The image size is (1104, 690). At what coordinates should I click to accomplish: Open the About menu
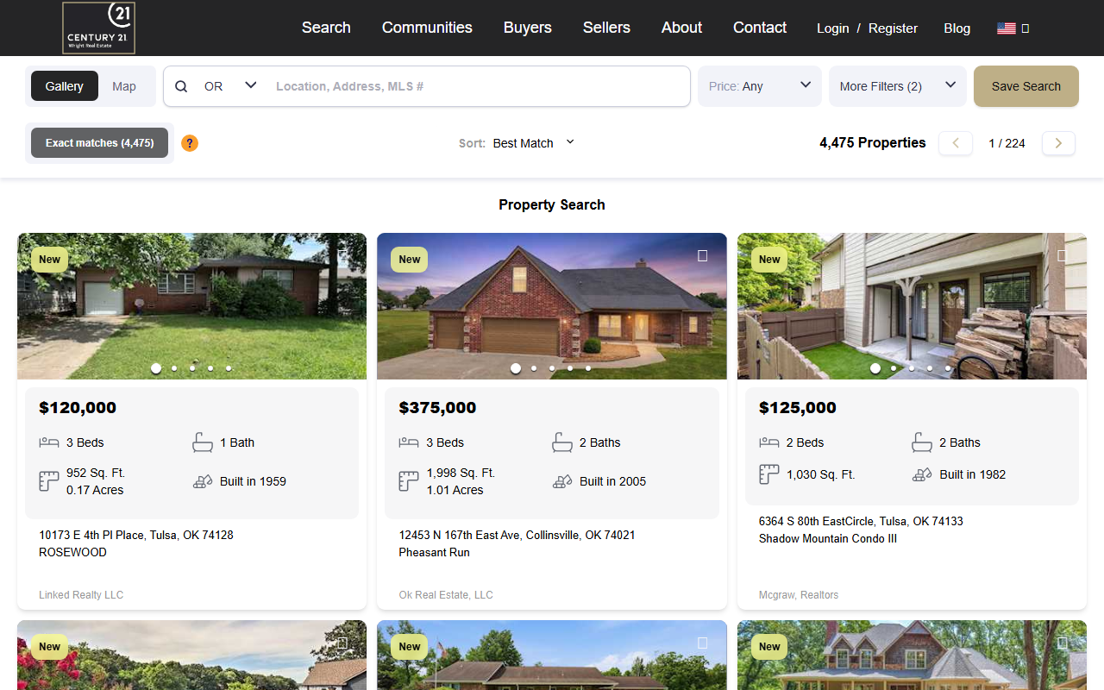[x=681, y=28]
